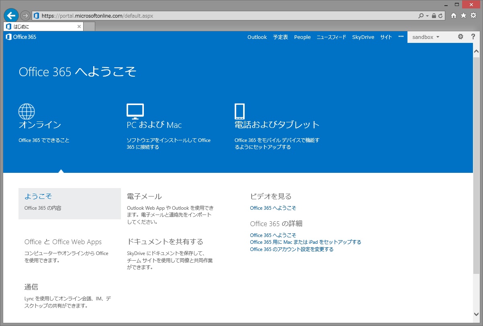This screenshot has width=483, height=326.
Task: Click the browser home icon
Action: [454, 16]
